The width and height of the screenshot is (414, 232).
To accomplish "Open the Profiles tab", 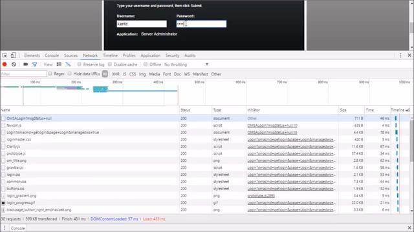I will tap(129, 55).
